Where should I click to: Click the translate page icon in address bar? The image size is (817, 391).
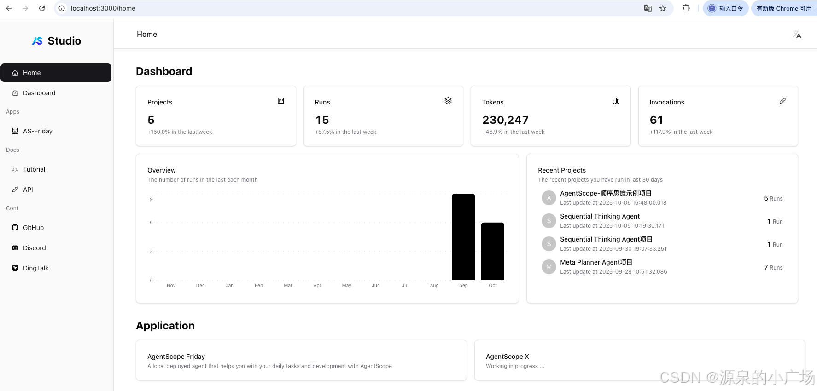[648, 8]
